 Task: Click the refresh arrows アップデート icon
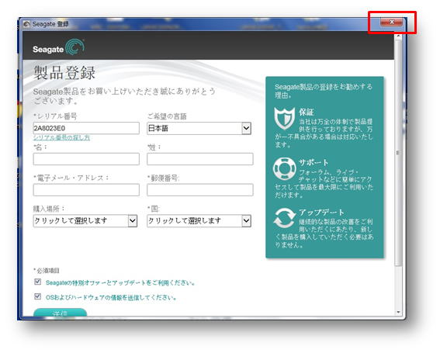point(285,218)
